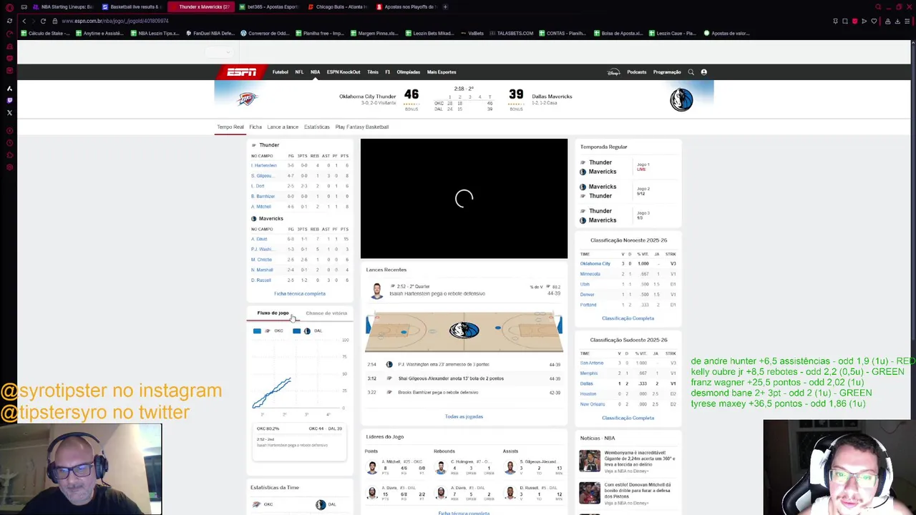Open Classificação Completa under Noroeste standings
Viewport: 916px width, 515px height.
coord(628,318)
